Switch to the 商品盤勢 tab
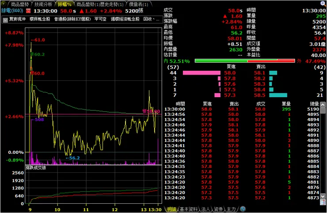Screen dimensions: 327x213 pyautogui.click(x=20, y=4)
